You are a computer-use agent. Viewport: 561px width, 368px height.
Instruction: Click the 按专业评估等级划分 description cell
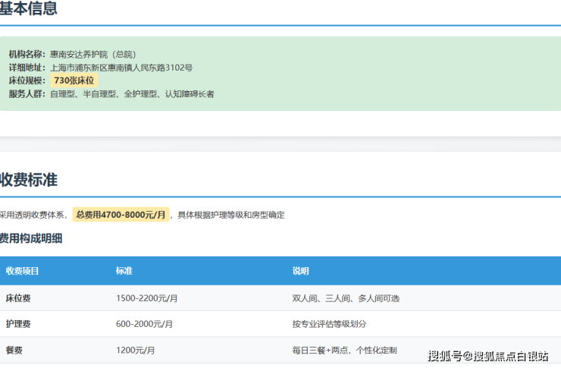(330, 324)
